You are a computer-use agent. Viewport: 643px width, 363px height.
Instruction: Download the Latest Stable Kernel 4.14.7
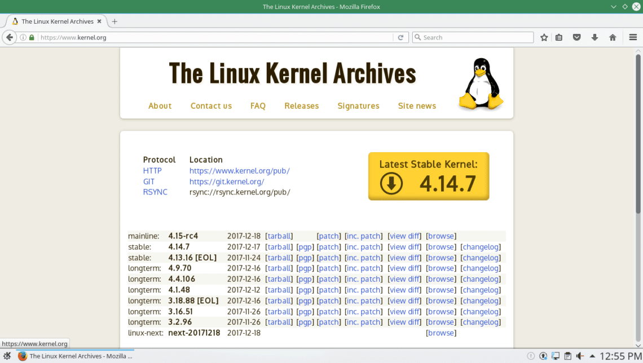428,176
